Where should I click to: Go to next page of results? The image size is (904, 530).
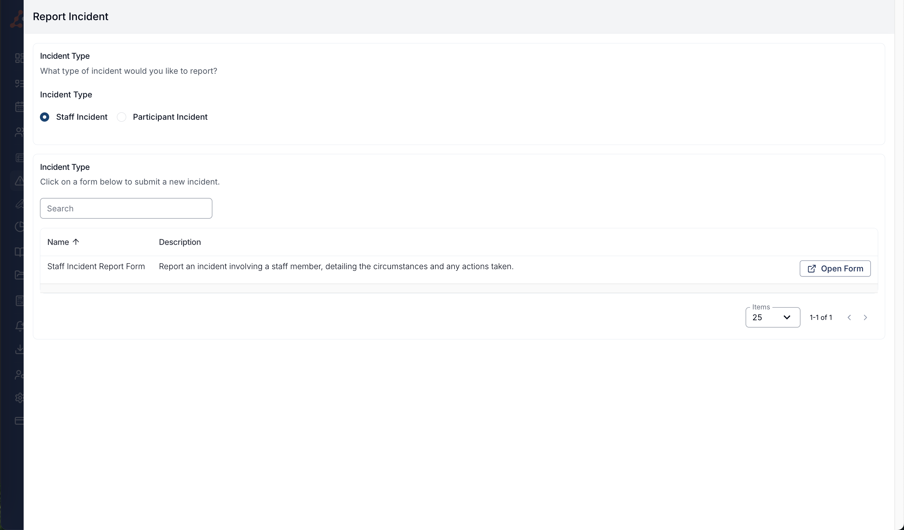tap(865, 318)
